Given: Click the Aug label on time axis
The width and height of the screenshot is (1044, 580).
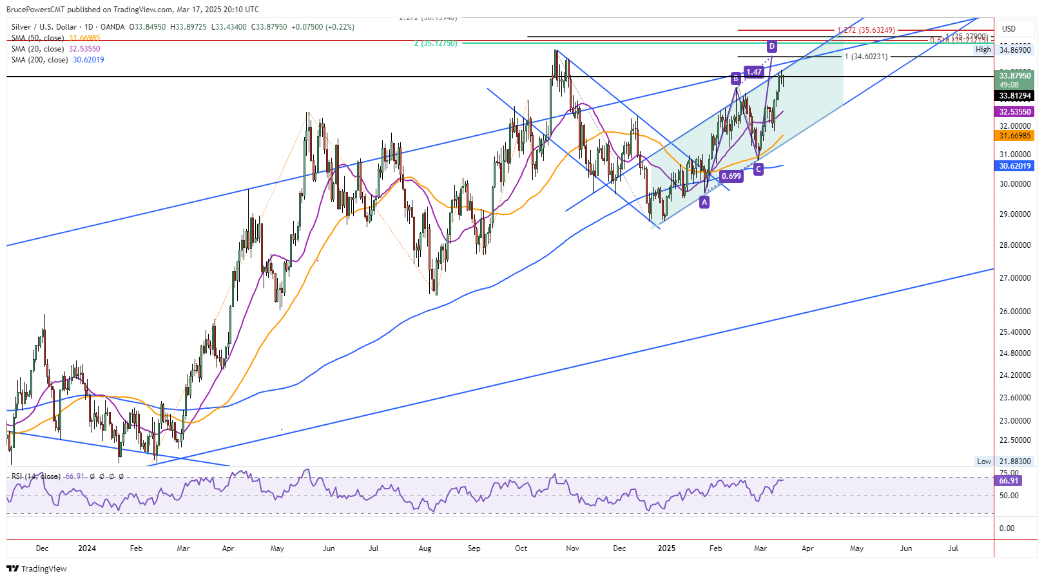Looking at the screenshot, I should (x=425, y=548).
